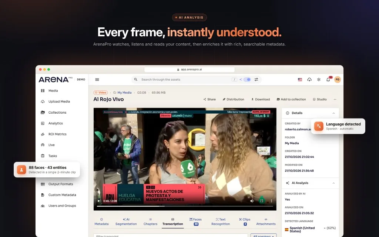Screen dimensions: 379x237
Task: Open Upload Media from sidebar
Action: point(56,101)
